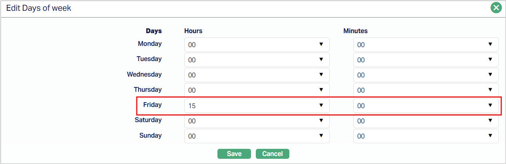Click the Friday day label
Screen dimensions: 506x164
coord(152,105)
